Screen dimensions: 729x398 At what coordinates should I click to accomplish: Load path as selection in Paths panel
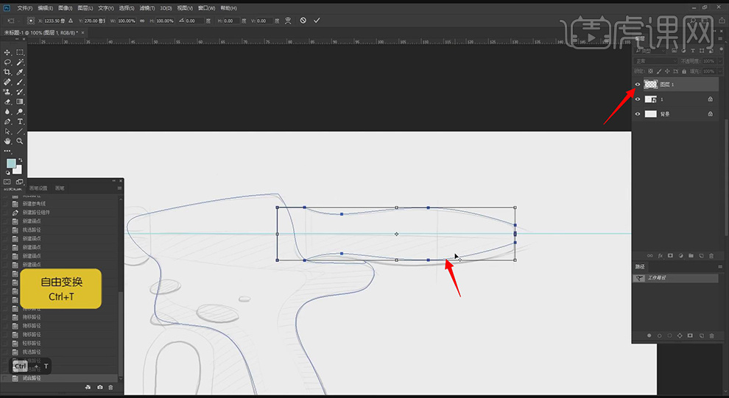click(669, 335)
